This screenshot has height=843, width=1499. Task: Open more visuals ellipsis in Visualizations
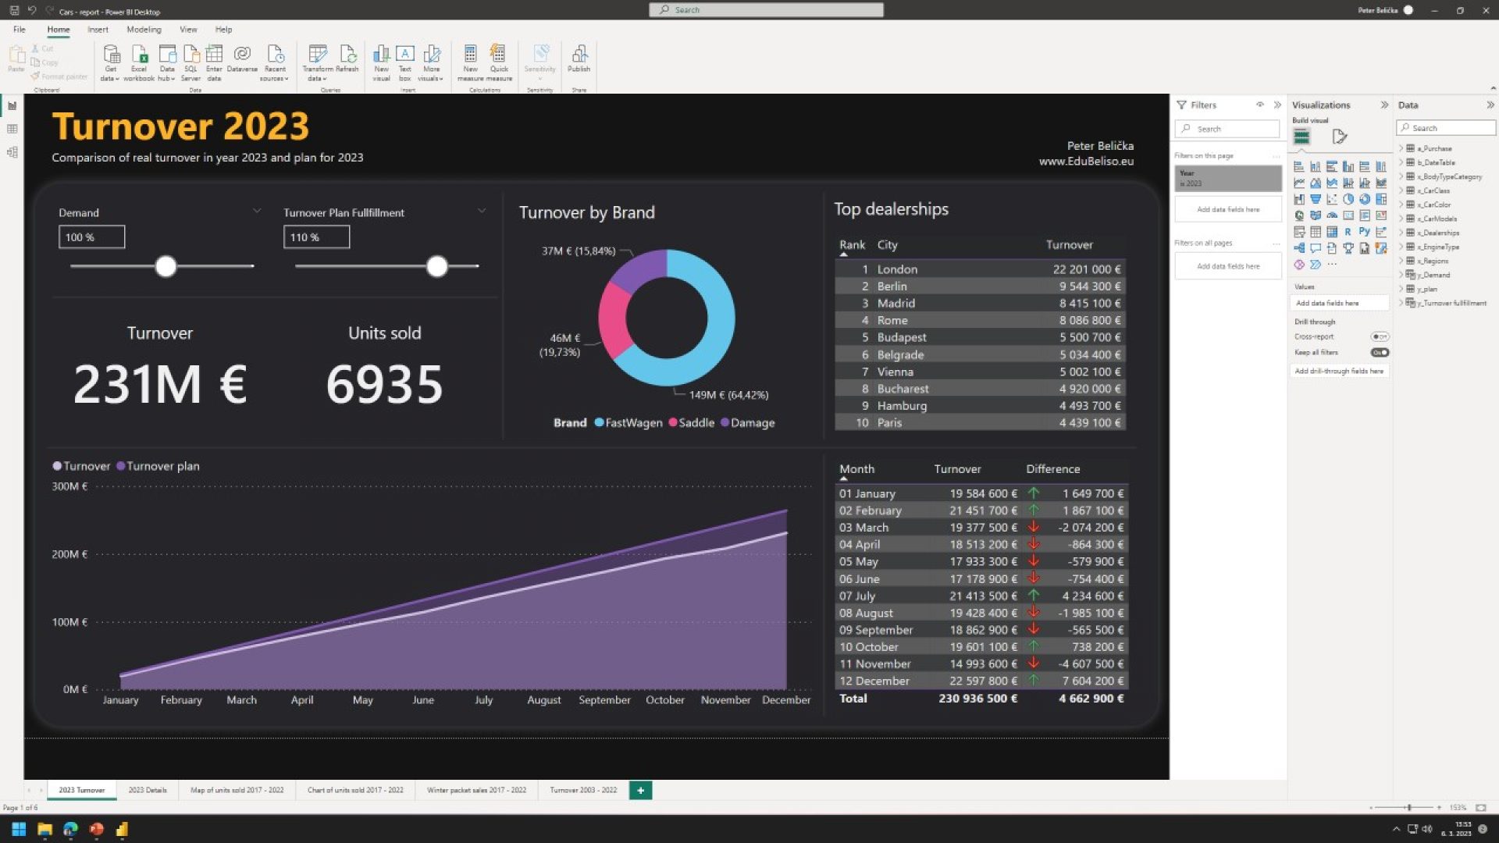click(1332, 265)
